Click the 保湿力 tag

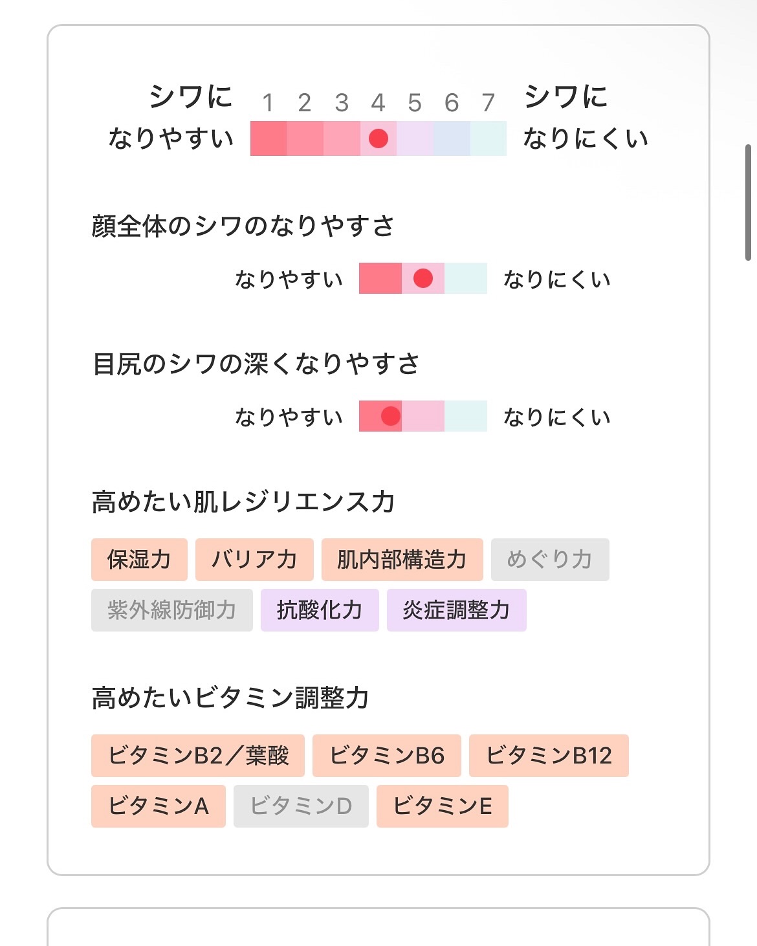139,560
